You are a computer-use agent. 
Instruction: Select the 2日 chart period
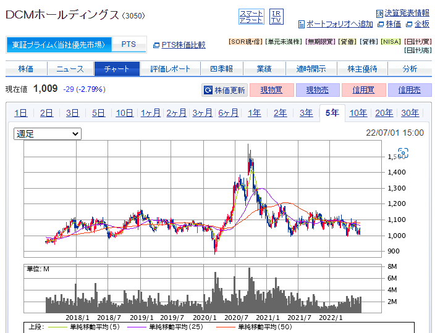tap(46, 113)
